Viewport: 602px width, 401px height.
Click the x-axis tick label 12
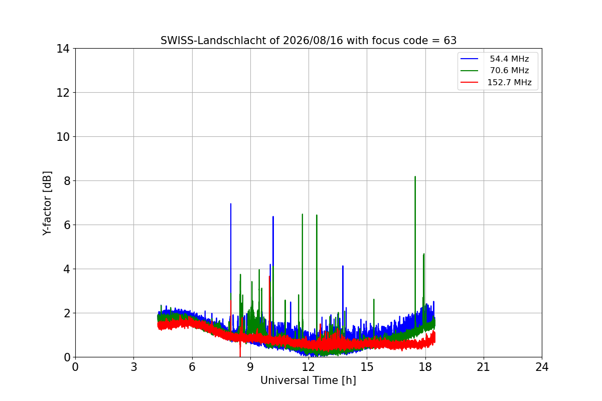pyautogui.click(x=308, y=367)
